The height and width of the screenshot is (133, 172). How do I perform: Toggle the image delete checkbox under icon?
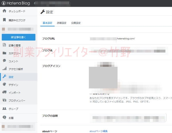click(91, 93)
